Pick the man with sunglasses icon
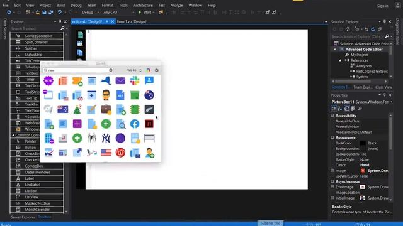The width and height of the screenshot is (403, 226). click(x=106, y=95)
